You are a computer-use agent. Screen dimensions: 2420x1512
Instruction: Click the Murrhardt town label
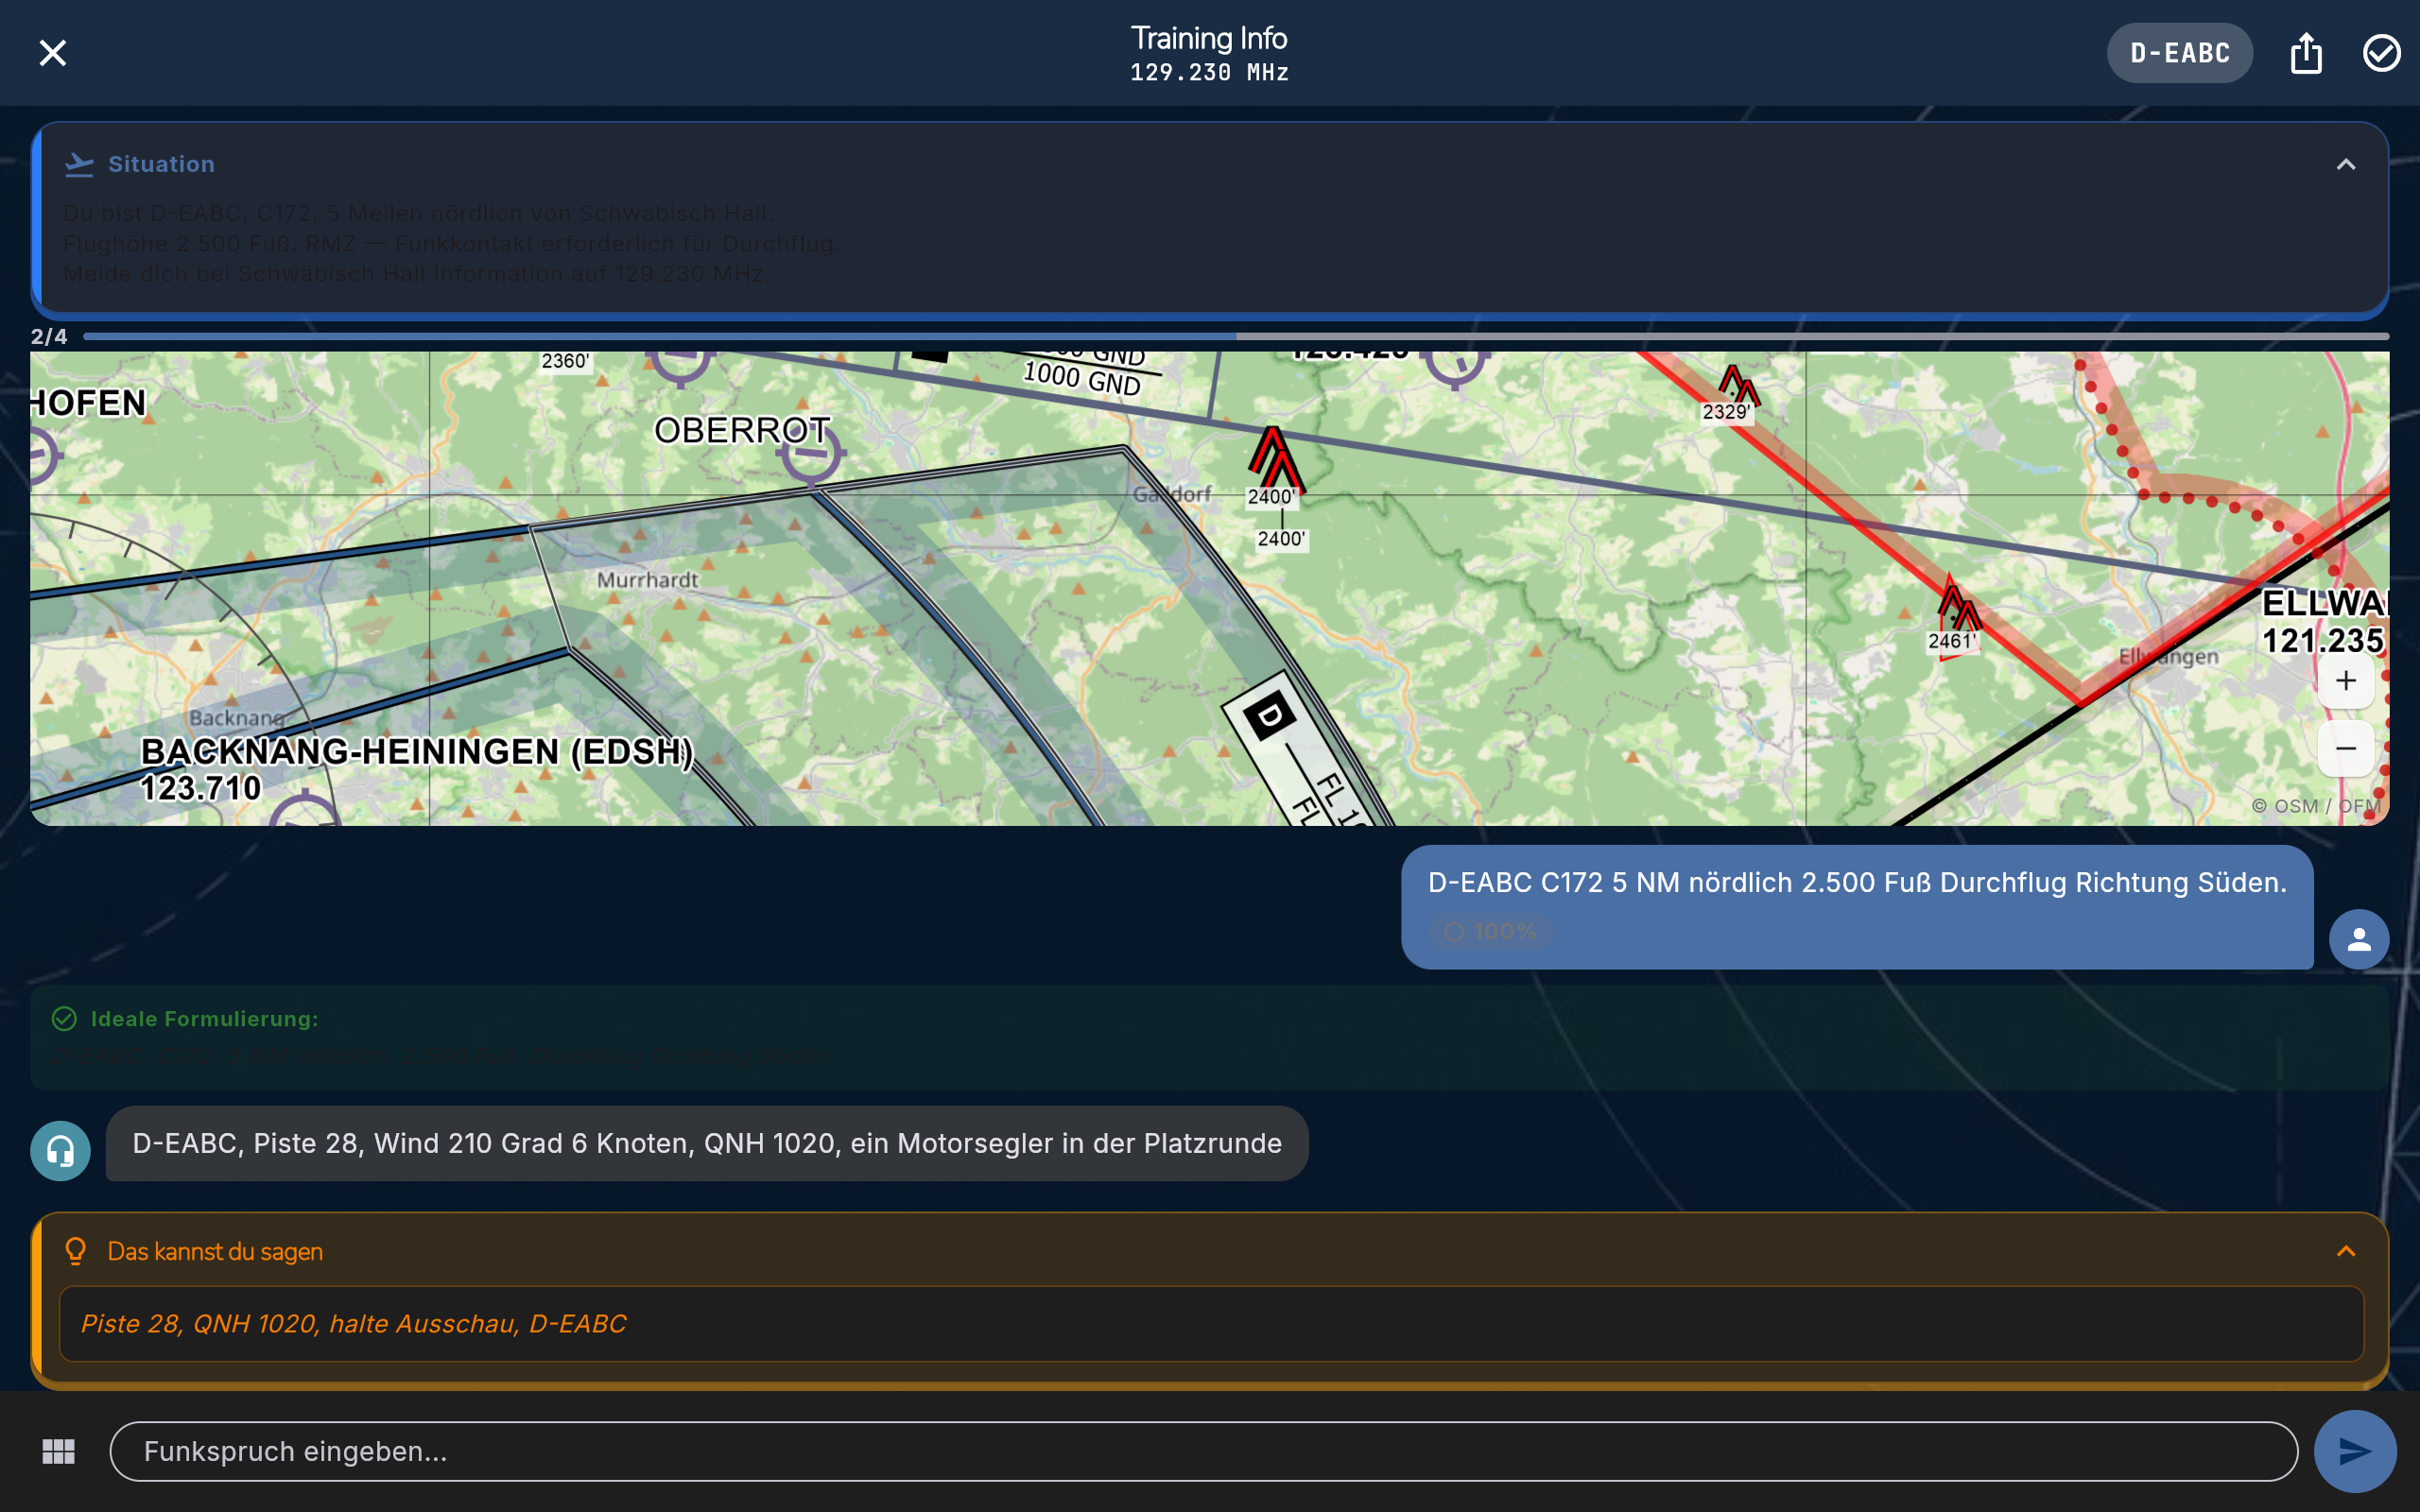click(x=647, y=580)
